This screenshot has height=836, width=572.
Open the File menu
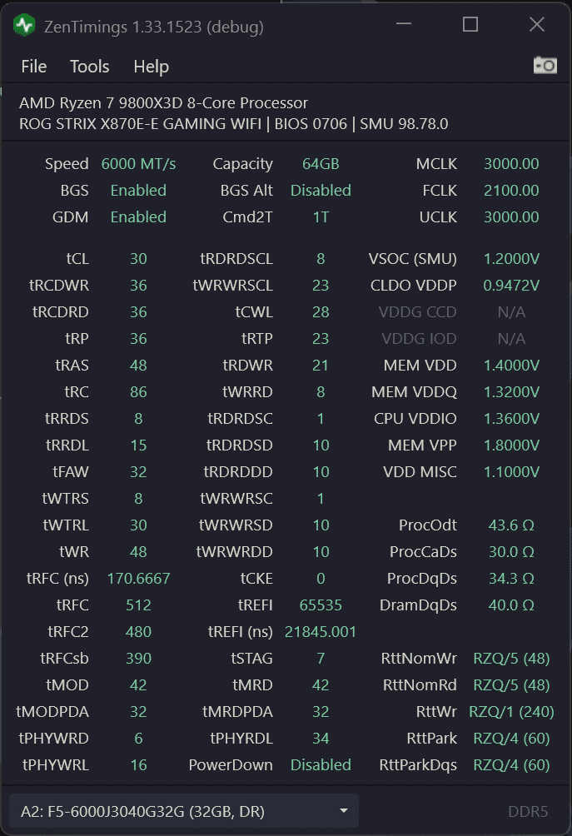click(x=34, y=67)
